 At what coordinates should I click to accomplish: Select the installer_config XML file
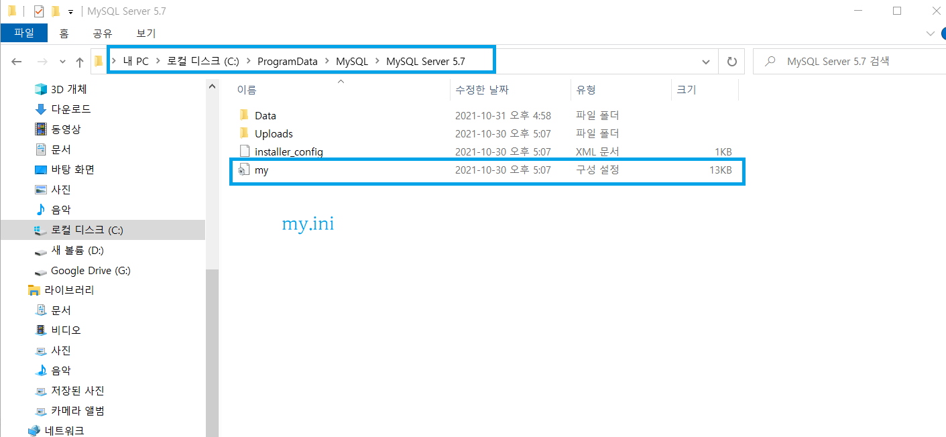[x=289, y=152]
